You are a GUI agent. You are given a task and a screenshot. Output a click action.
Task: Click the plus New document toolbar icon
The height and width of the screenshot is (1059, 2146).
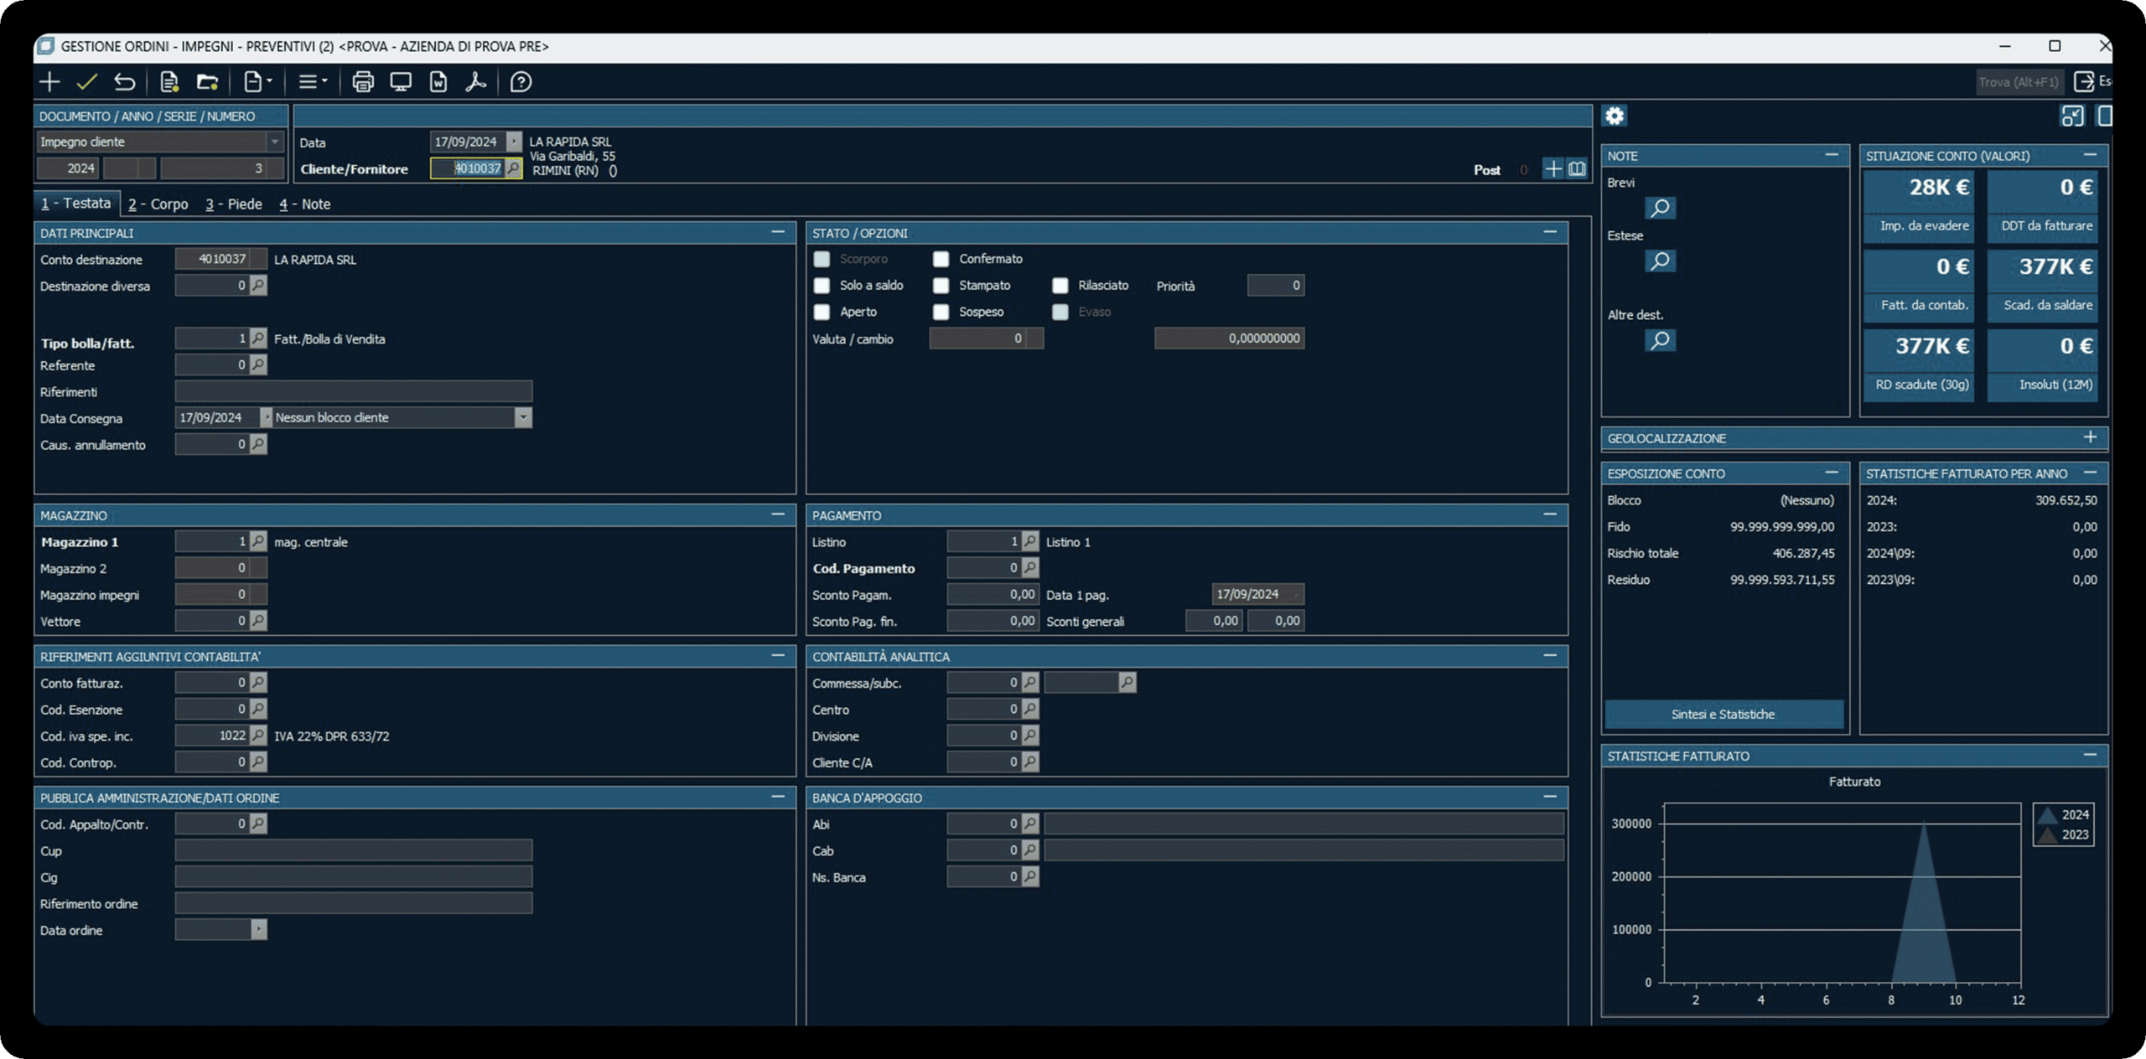(49, 81)
